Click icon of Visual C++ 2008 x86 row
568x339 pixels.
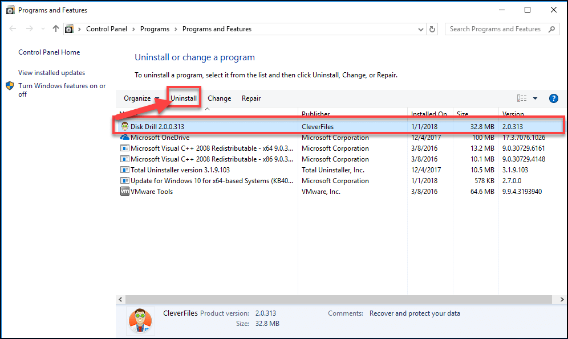(125, 159)
